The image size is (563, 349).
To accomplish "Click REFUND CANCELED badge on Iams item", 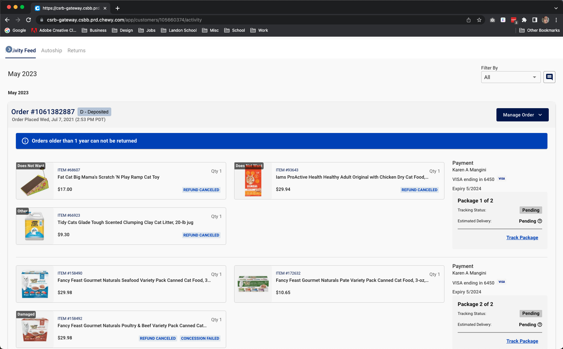I will tap(420, 190).
